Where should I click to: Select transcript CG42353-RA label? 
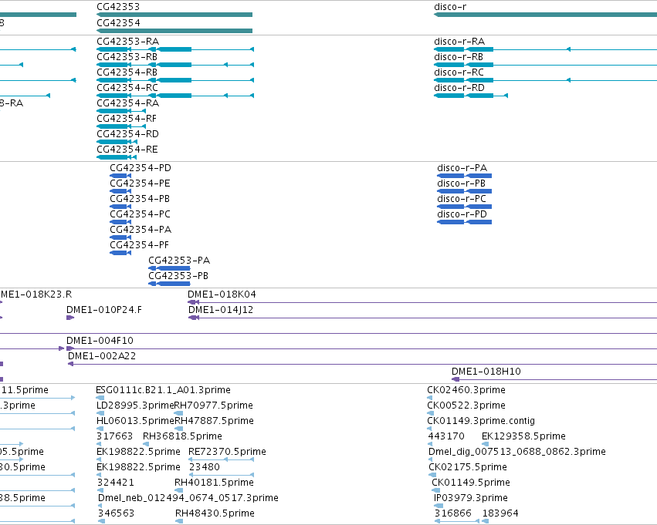click(128, 42)
